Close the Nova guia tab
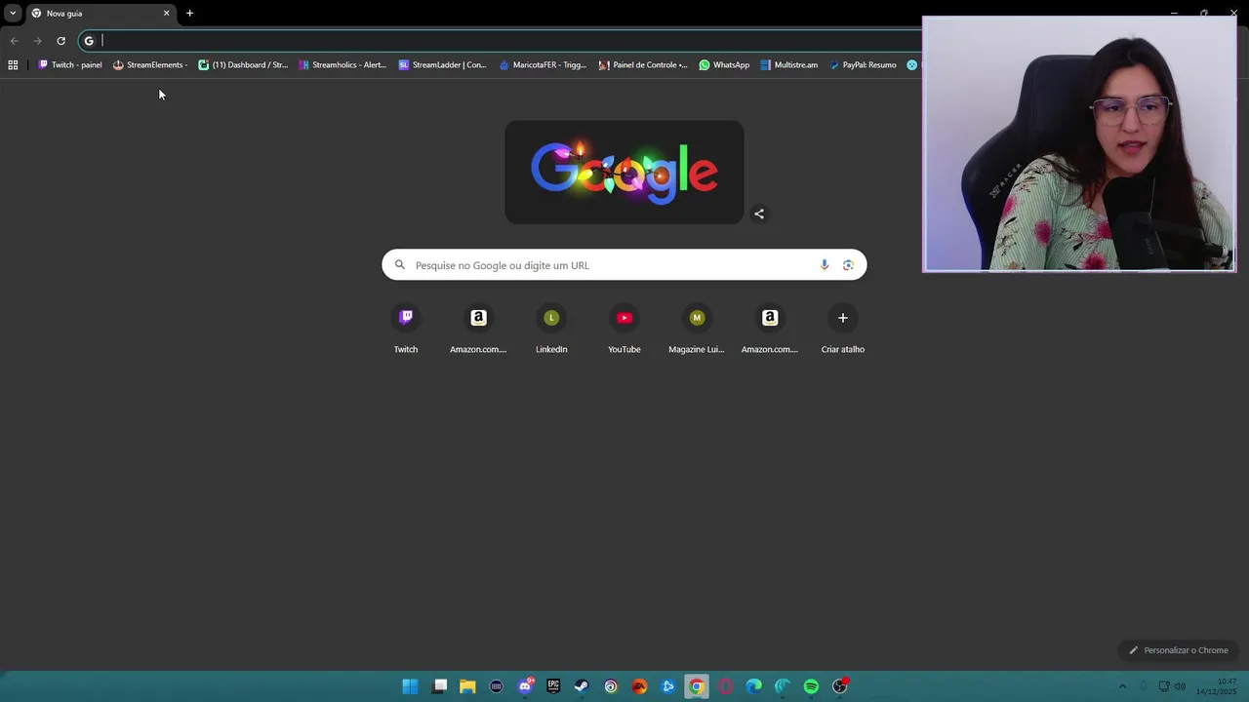 pyautogui.click(x=166, y=14)
